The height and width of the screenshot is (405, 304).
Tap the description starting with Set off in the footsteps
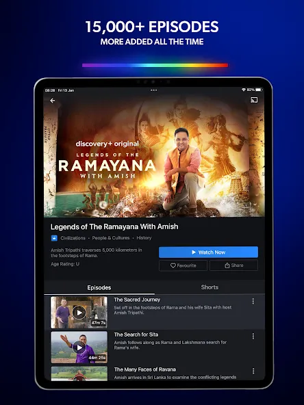(173, 310)
